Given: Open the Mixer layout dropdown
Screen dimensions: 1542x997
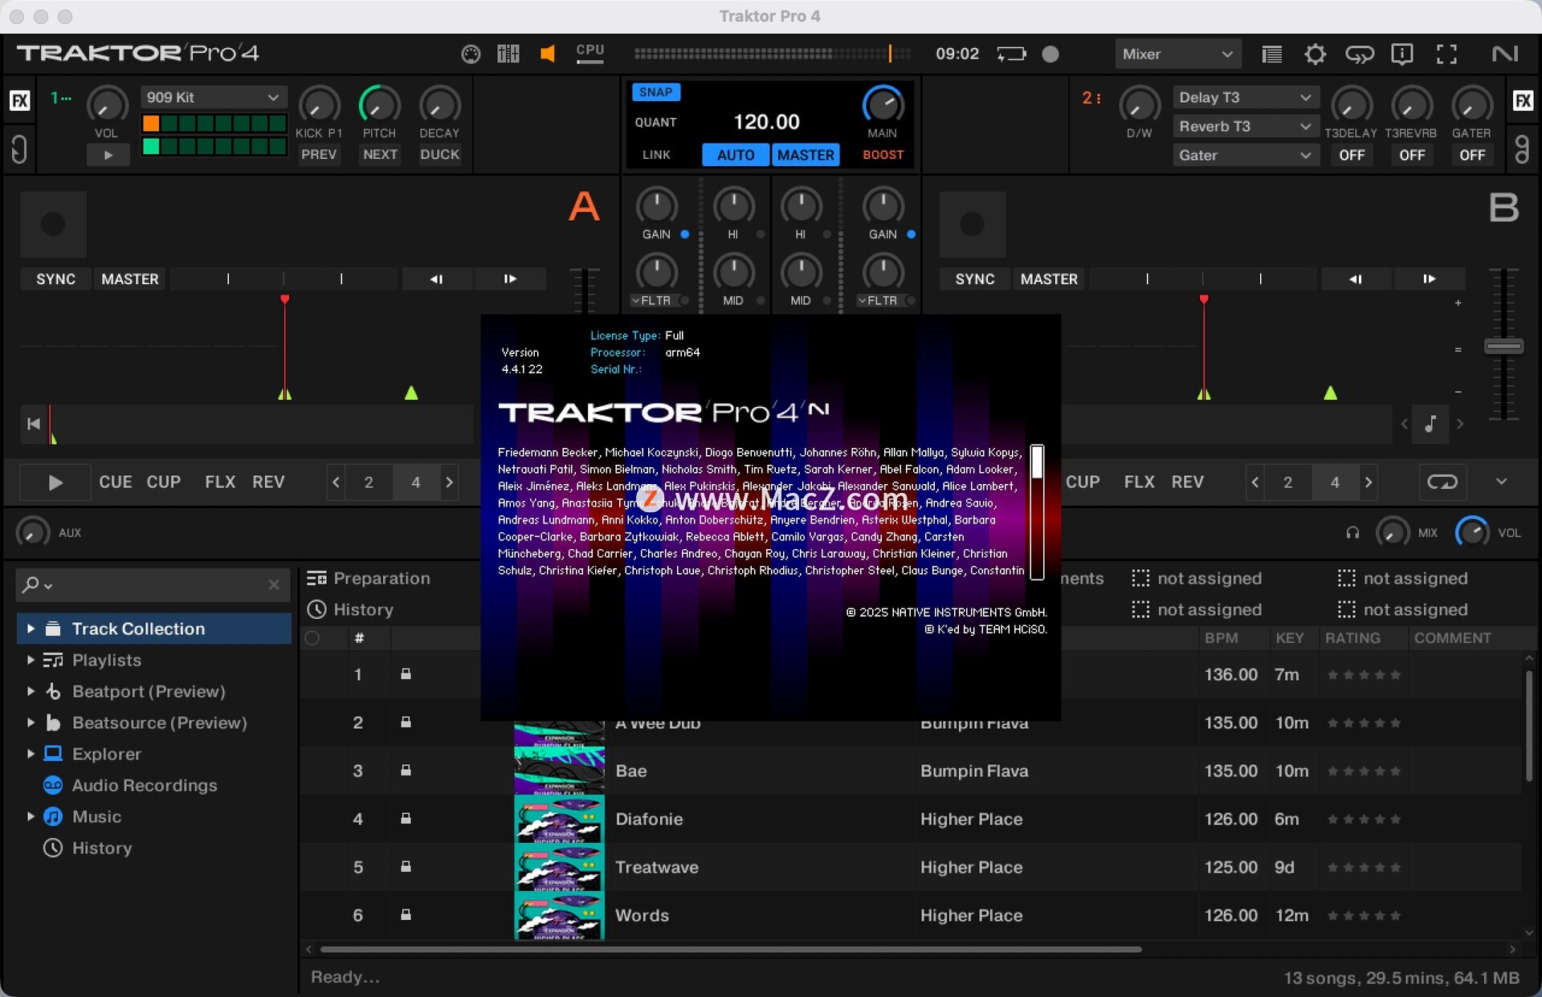Looking at the screenshot, I should [x=1177, y=54].
